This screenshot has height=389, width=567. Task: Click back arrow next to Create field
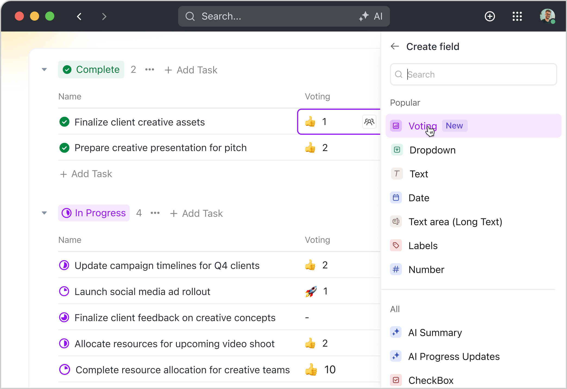point(395,46)
